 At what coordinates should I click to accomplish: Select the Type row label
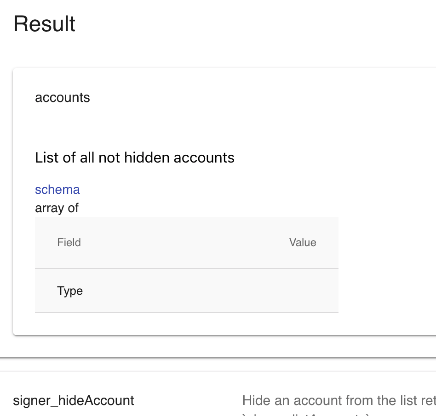tap(70, 291)
